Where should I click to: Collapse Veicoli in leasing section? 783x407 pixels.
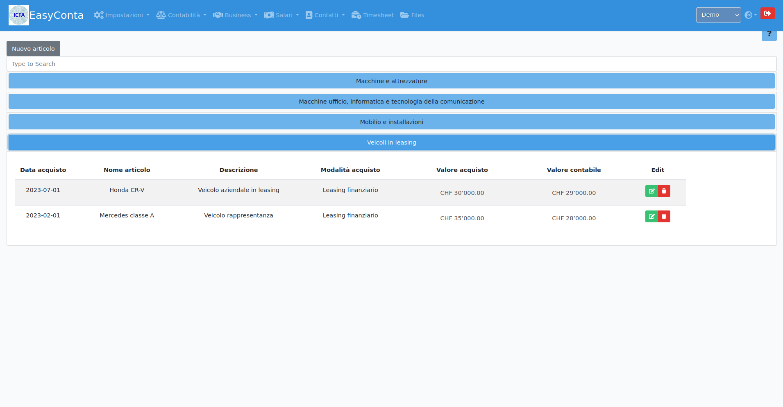coord(391,142)
